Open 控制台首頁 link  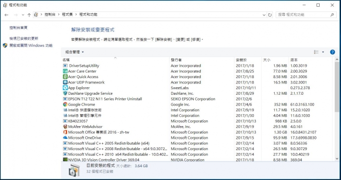pos(18,27)
